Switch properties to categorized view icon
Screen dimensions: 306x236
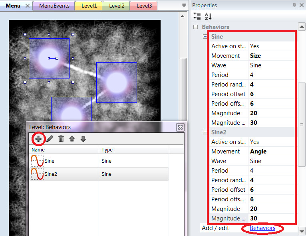[x=197, y=16]
